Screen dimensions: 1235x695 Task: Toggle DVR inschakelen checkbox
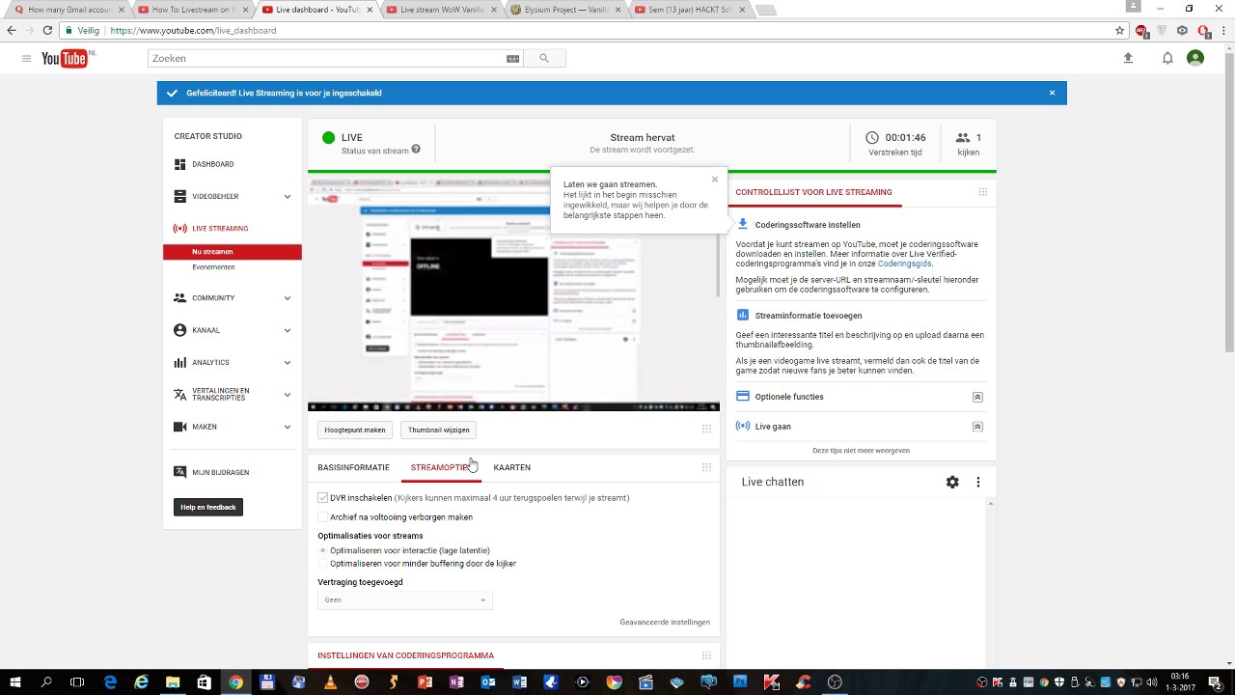tap(322, 498)
